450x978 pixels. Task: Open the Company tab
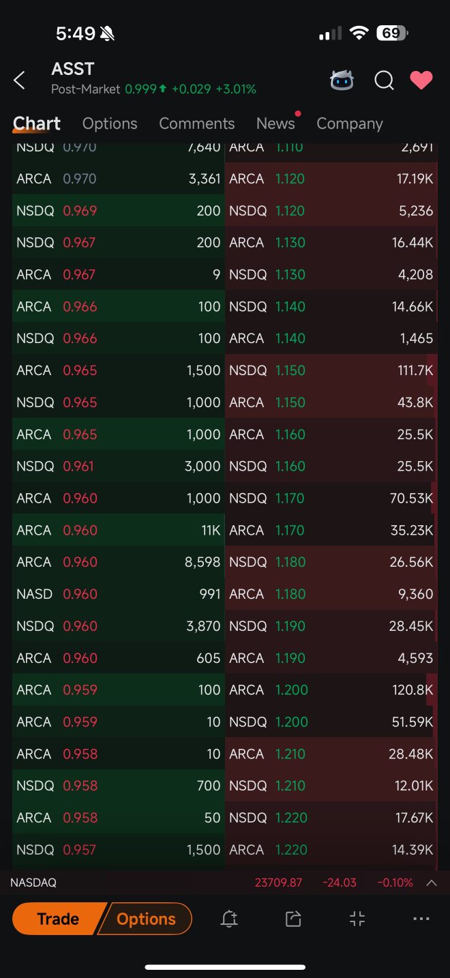(350, 123)
